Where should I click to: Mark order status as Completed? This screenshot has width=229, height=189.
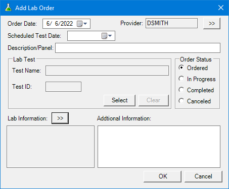pyautogui.click(x=181, y=90)
